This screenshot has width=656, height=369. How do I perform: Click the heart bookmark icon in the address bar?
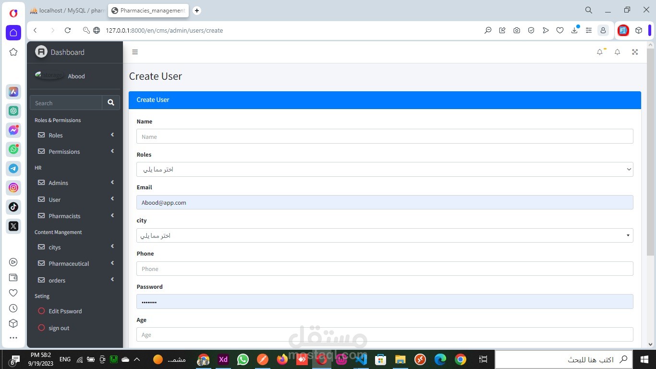click(x=560, y=30)
